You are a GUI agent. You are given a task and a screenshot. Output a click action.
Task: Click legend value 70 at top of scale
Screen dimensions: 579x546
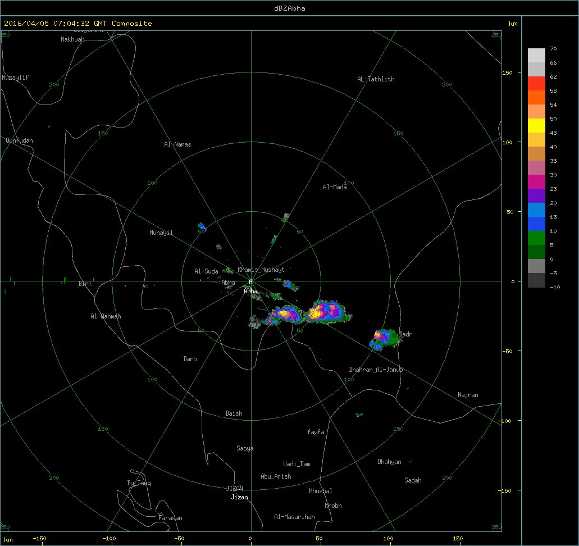point(553,48)
